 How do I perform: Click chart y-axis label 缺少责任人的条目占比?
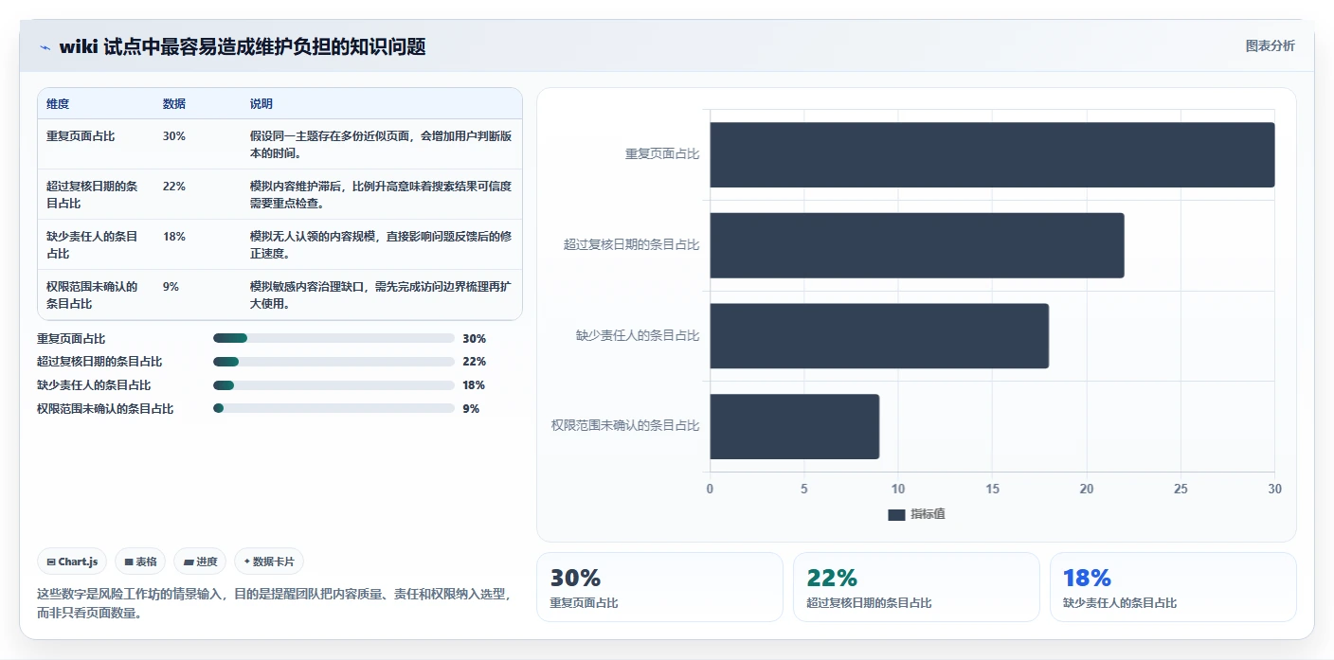638,335
